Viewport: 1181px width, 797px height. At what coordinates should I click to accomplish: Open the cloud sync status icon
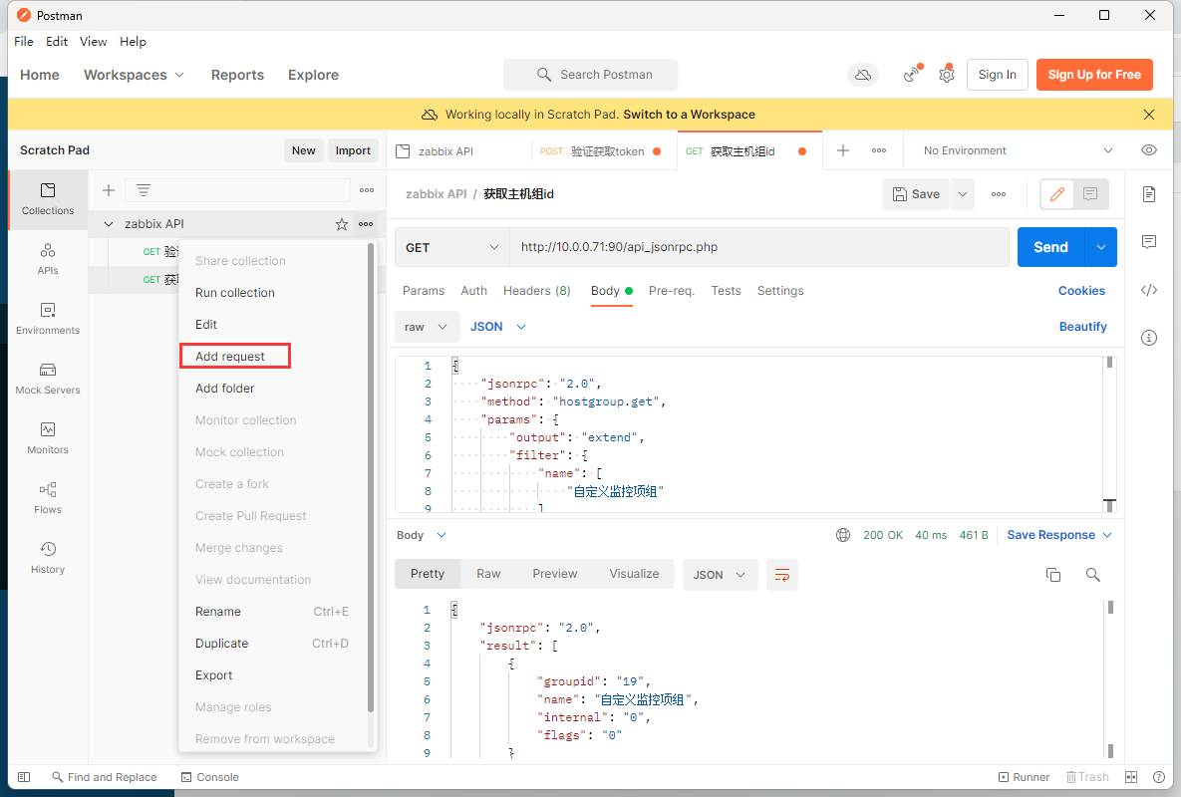coord(863,75)
